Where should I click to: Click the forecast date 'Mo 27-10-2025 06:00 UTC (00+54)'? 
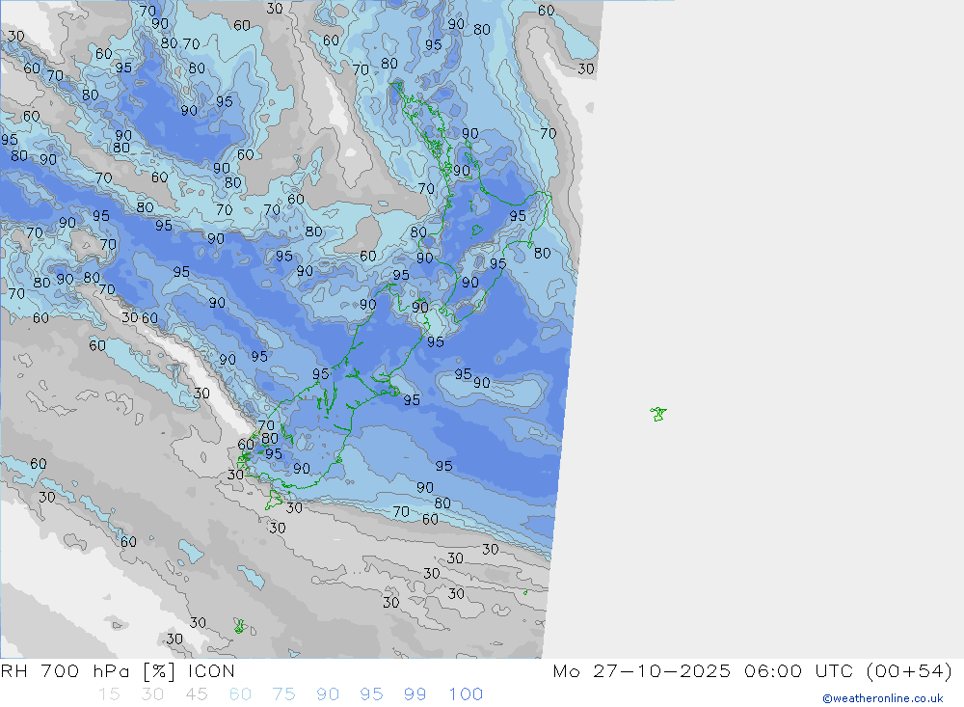pyautogui.click(x=753, y=670)
